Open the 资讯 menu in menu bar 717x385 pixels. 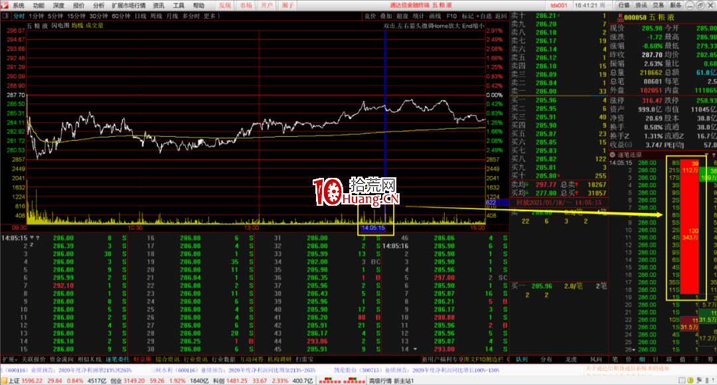[159, 5]
